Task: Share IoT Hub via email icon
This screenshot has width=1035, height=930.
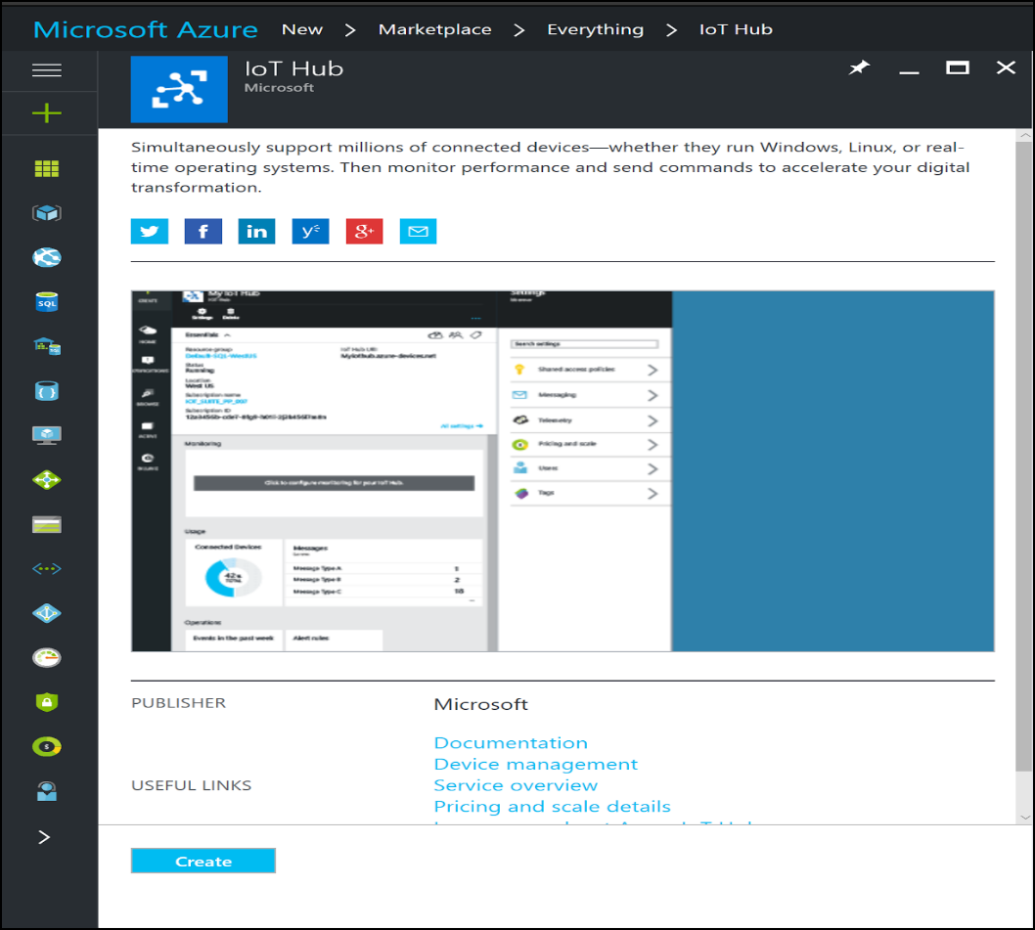Action: click(419, 231)
